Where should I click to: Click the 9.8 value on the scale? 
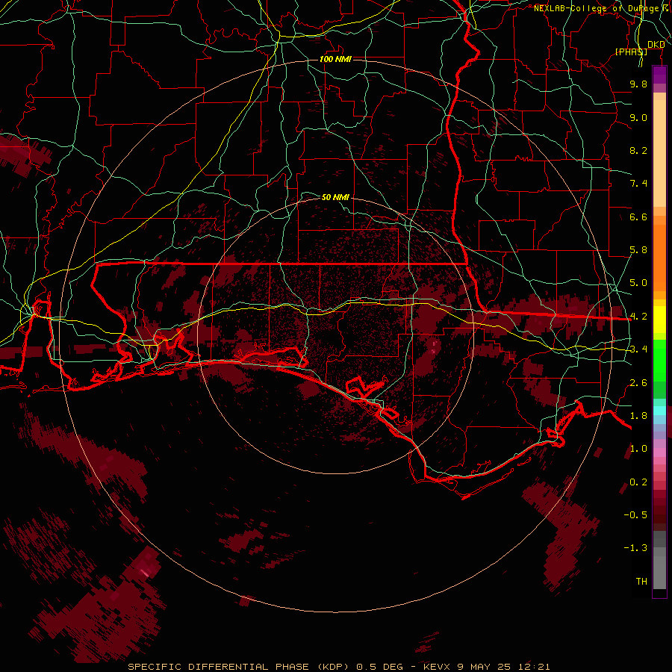pos(638,84)
